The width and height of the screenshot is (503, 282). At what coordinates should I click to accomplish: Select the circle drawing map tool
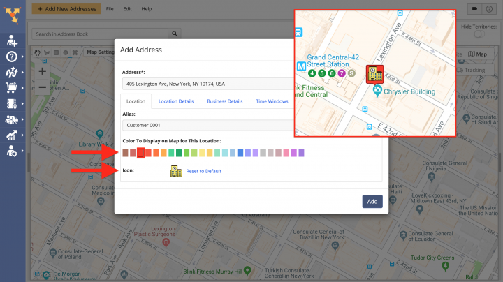pos(66,52)
